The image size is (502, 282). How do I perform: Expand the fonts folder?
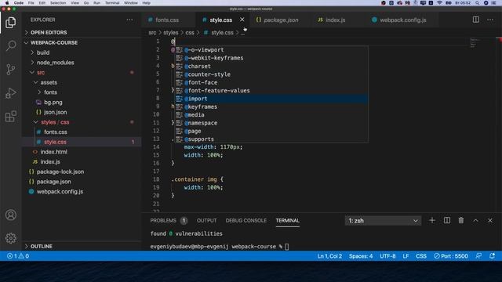point(82,92)
